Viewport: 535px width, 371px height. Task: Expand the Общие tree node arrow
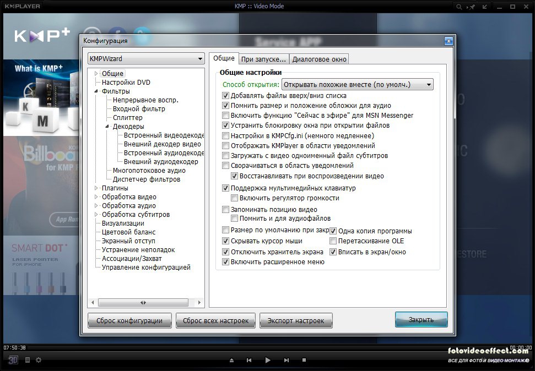click(96, 73)
